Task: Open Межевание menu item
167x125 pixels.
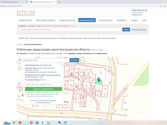Action: (122, 20)
